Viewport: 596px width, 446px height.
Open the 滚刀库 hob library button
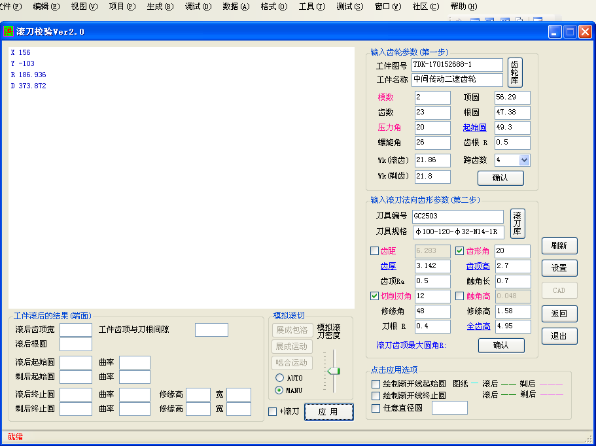[517, 224]
